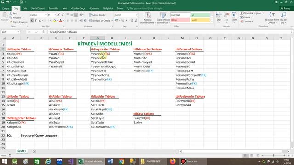Viewport: 294px width, 165px height.
Task: Apply the yellow fill color bucket
Action: [54, 21]
